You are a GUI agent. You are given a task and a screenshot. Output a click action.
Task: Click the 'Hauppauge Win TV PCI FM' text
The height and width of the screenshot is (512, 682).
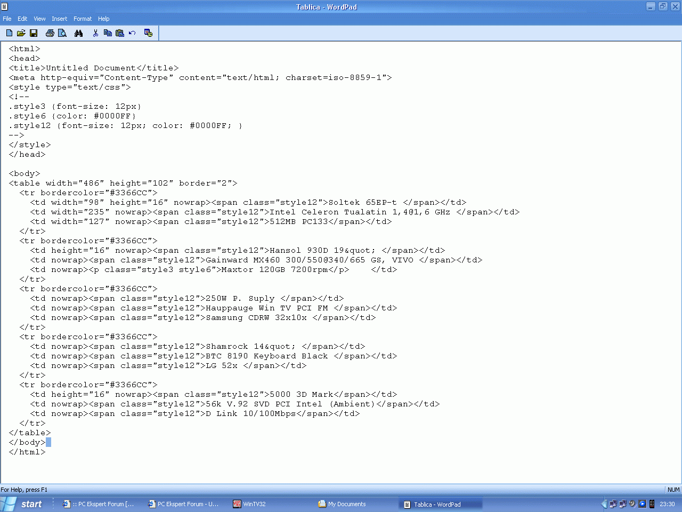click(267, 308)
